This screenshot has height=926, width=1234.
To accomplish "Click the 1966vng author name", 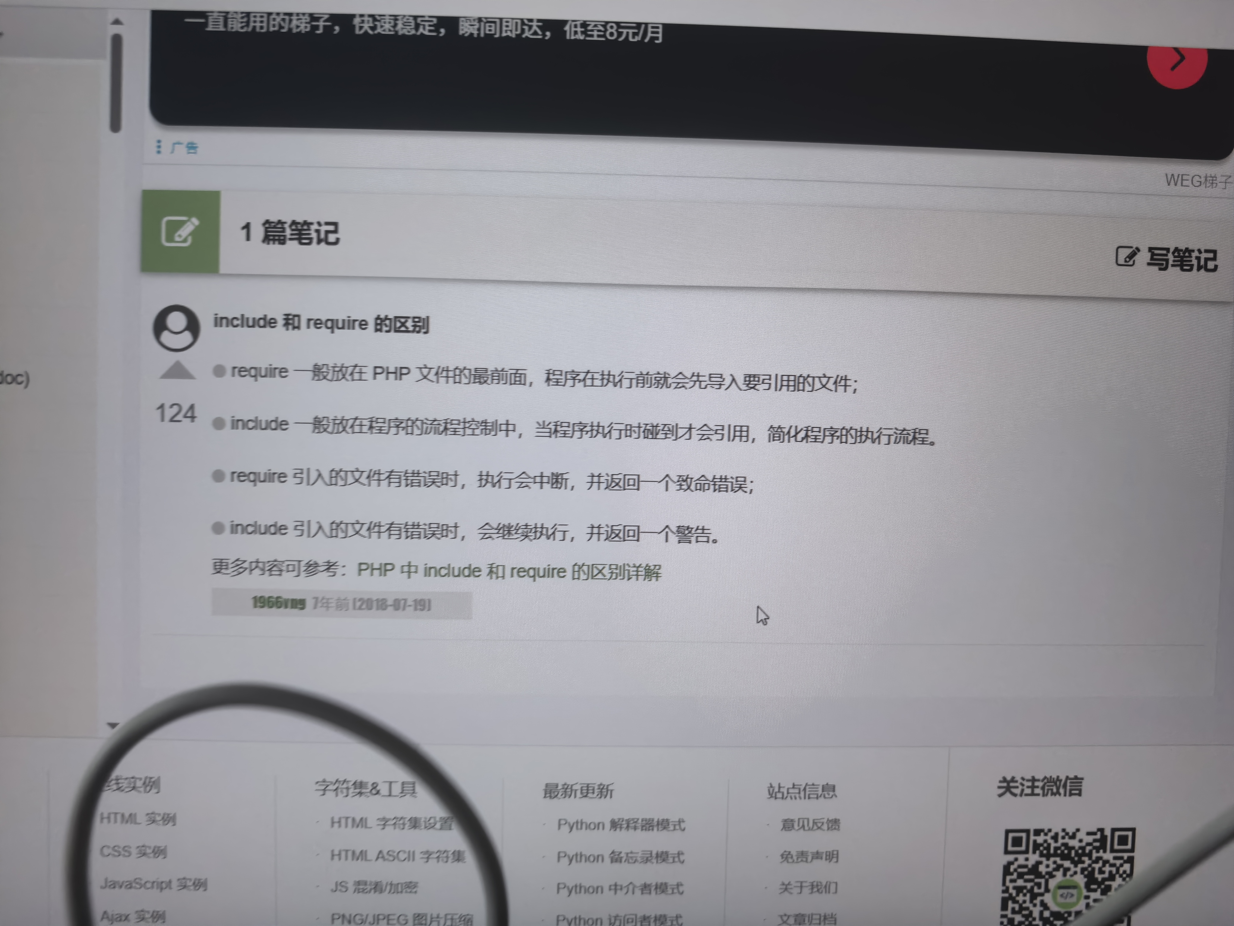I will 278,603.
